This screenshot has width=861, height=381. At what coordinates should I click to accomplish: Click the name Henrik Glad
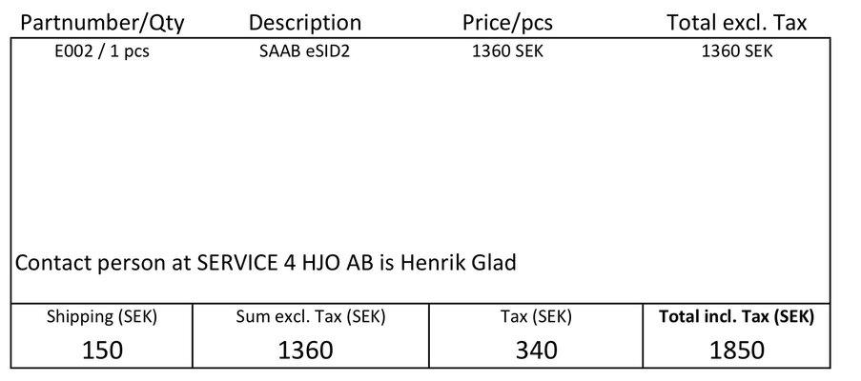click(x=459, y=263)
